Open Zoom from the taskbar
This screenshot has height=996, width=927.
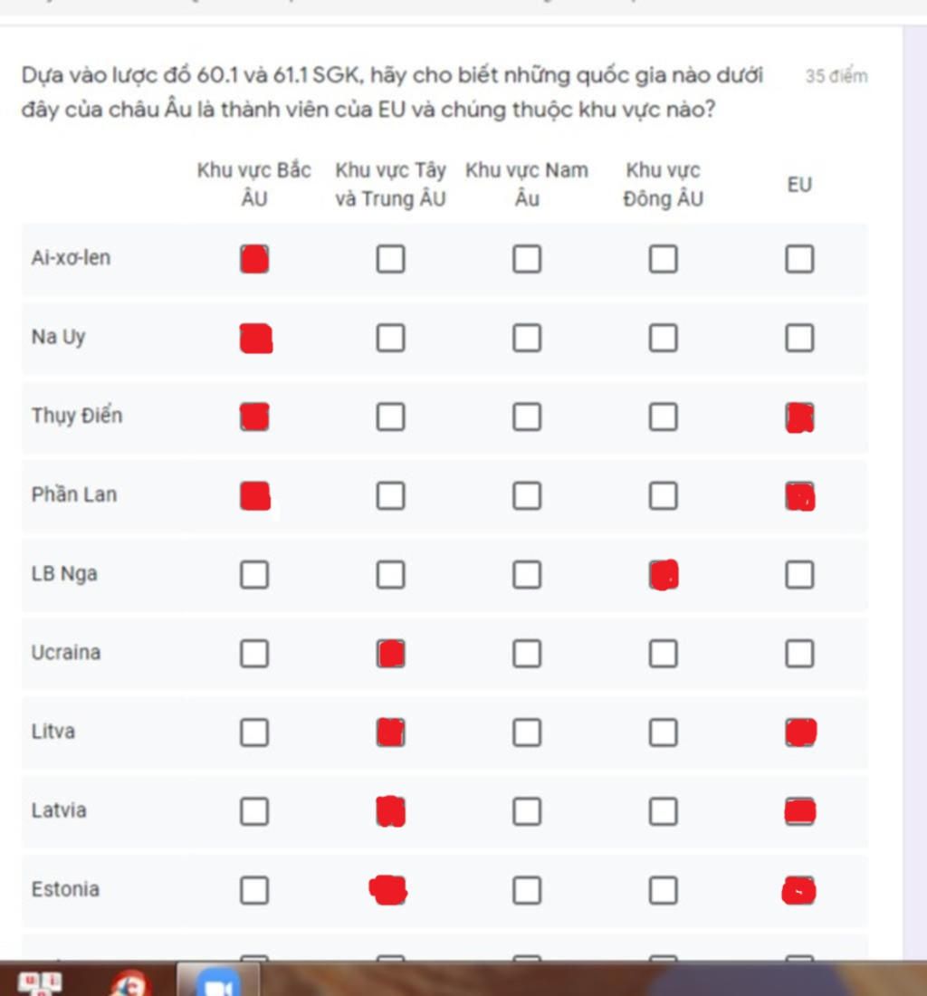coord(218,981)
